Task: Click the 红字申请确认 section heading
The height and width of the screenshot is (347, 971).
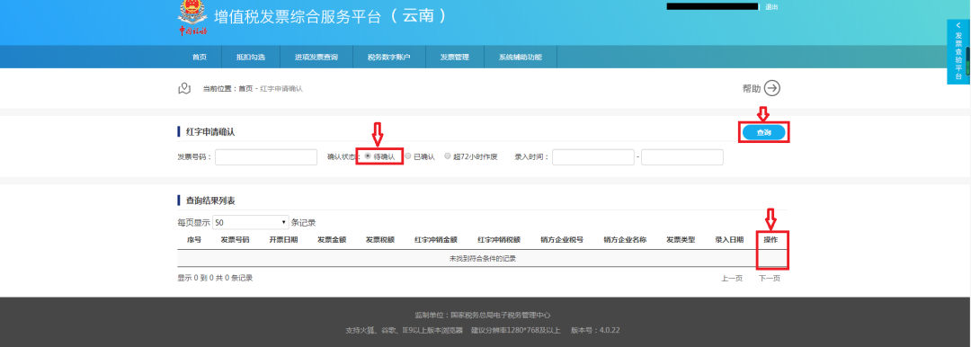Action: point(210,132)
